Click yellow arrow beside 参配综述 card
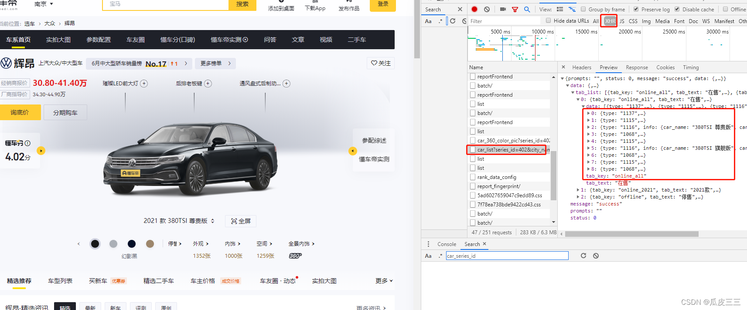This screenshot has height=310, width=747. click(x=353, y=151)
